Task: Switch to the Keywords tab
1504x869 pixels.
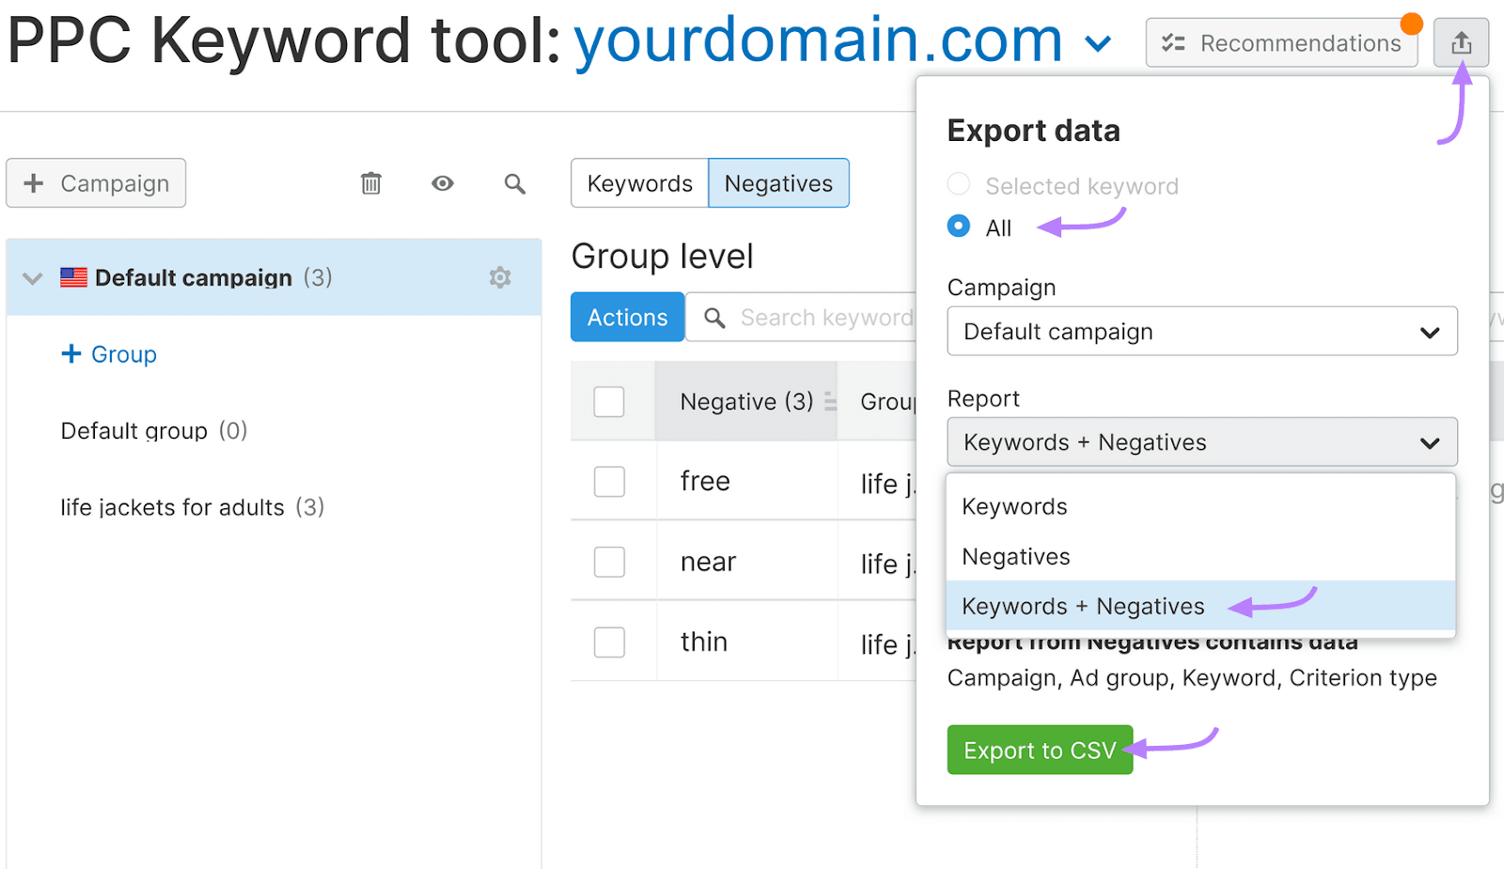Action: click(x=639, y=183)
